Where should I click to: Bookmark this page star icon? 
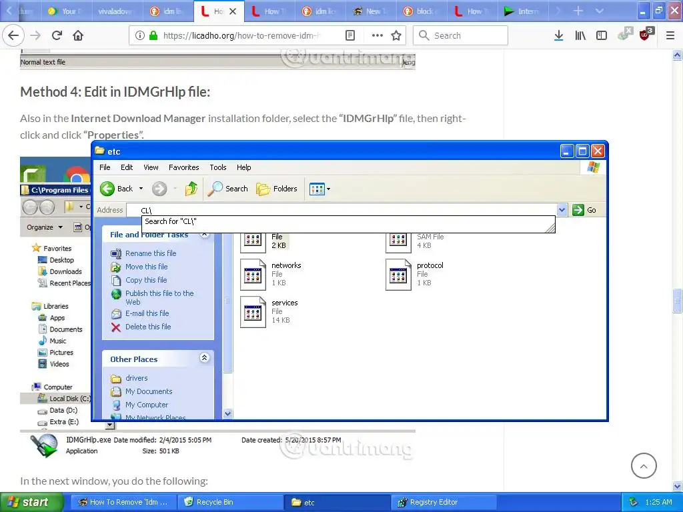coord(396,35)
